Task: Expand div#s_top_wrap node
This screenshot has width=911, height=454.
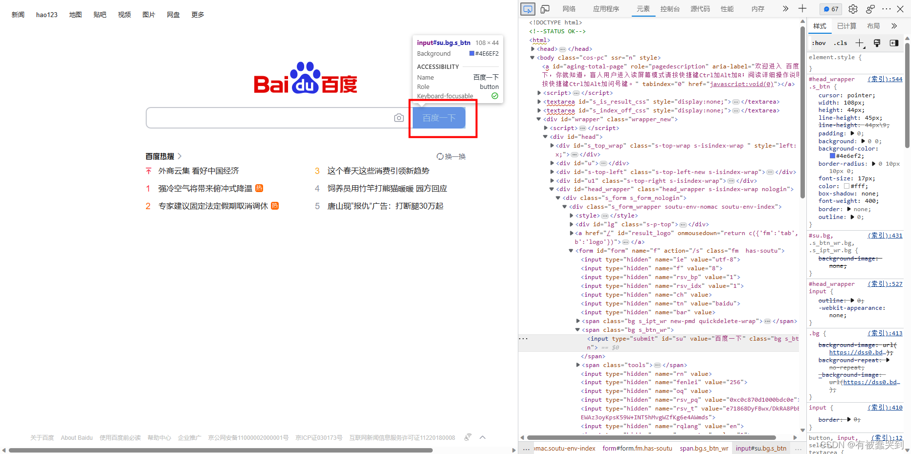Action: pyautogui.click(x=552, y=146)
